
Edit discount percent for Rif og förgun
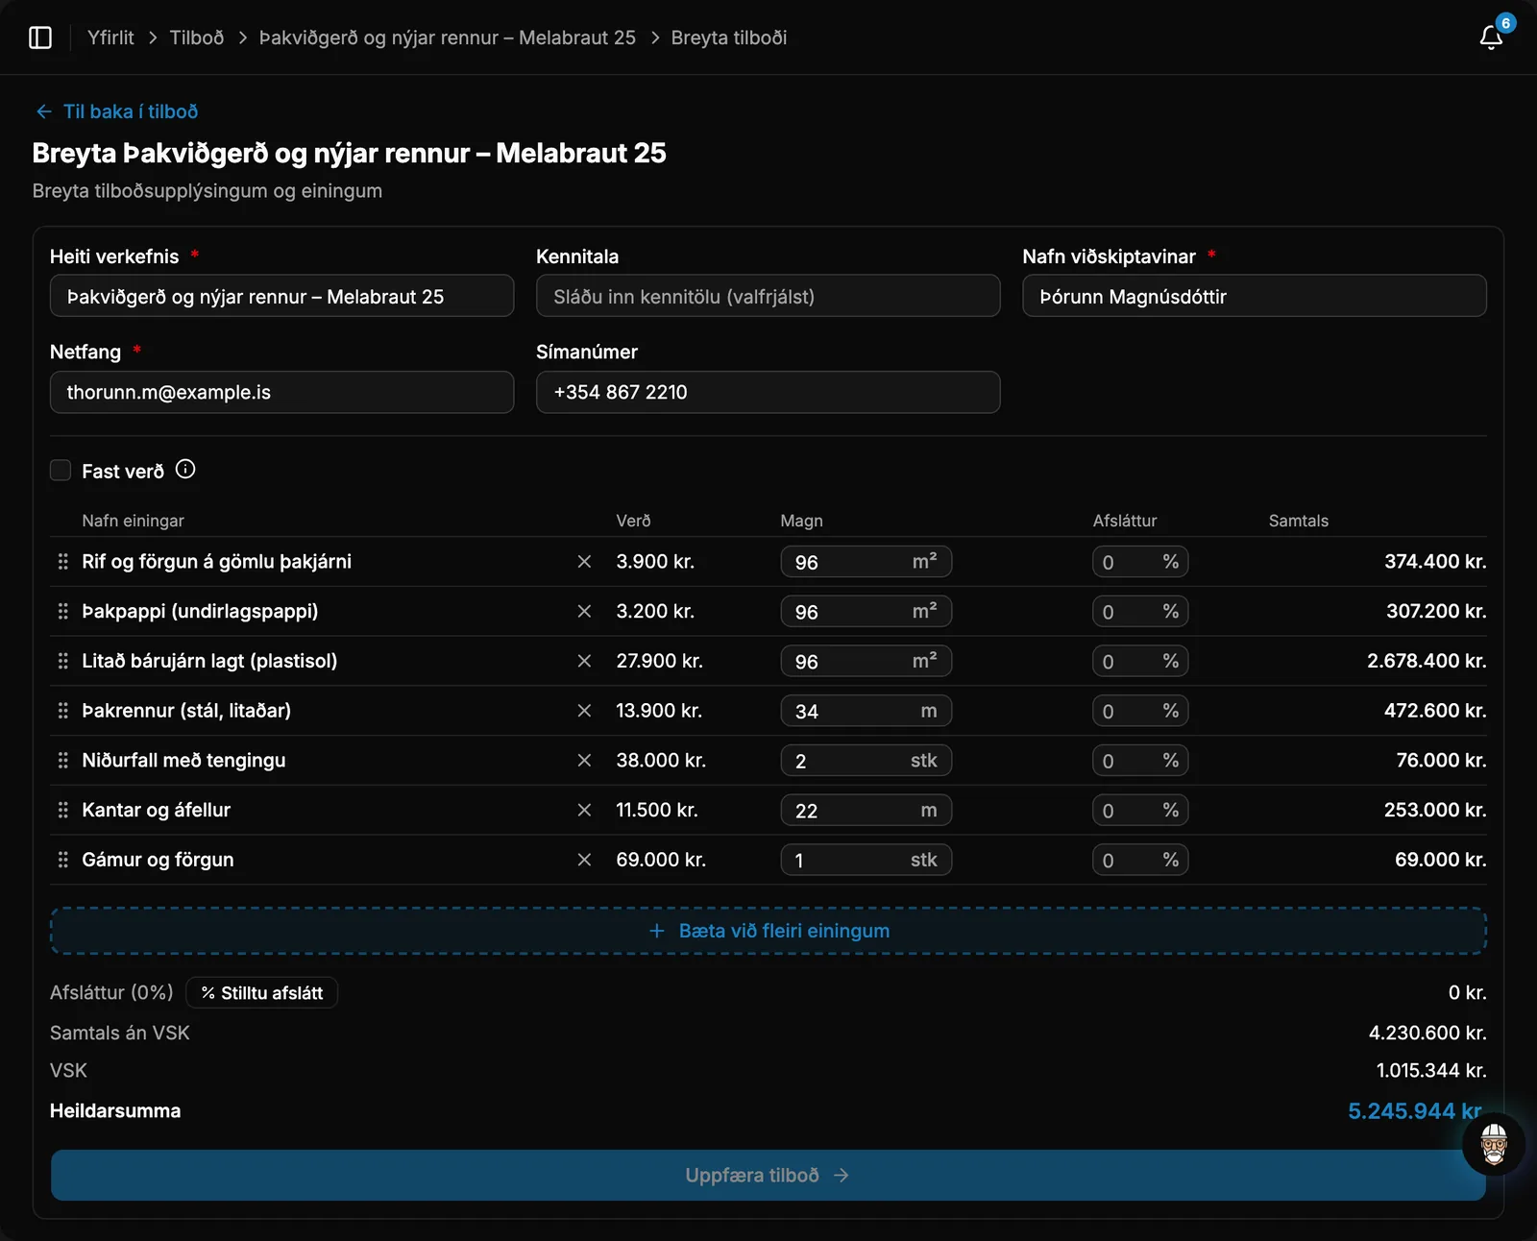1140,562
